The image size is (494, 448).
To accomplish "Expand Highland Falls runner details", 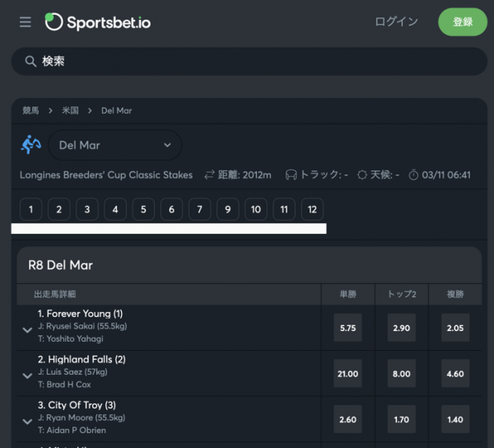I will coord(27,375).
